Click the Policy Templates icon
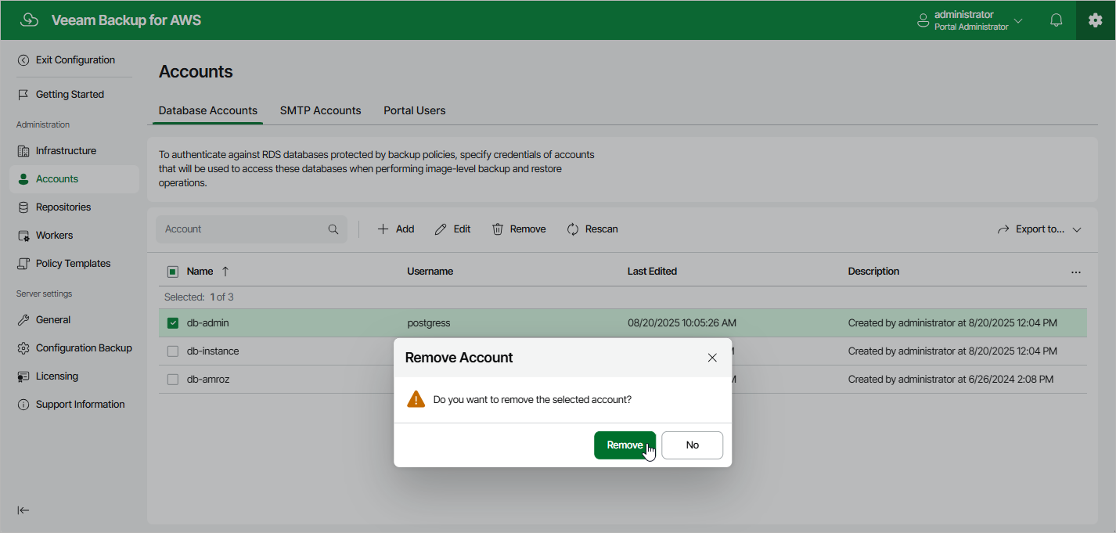This screenshot has width=1116, height=533. pos(23,264)
